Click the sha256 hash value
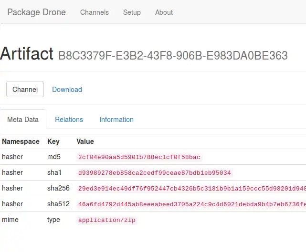 tap(191, 189)
